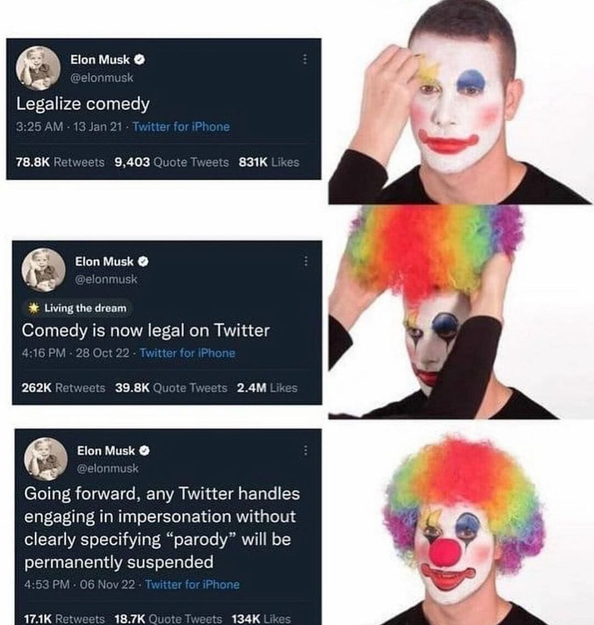View the 2.4M Likes list
The height and width of the screenshot is (625, 594).
pos(267,388)
